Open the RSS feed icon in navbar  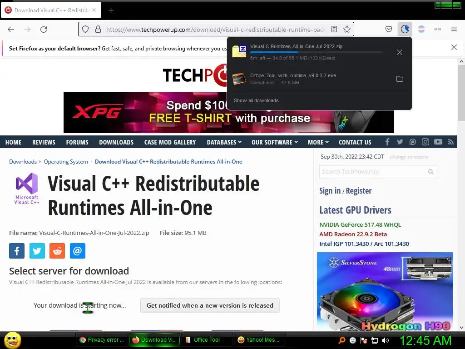click(451, 142)
